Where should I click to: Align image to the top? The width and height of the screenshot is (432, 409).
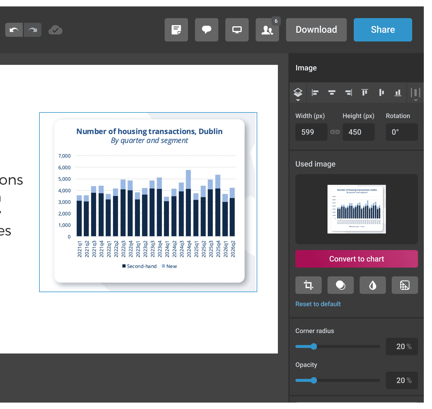[365, 93]
